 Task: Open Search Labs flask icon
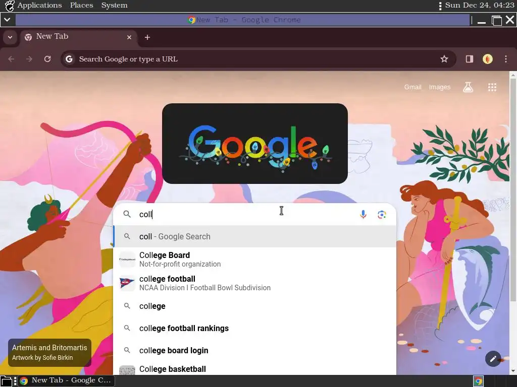coord(468,87)
